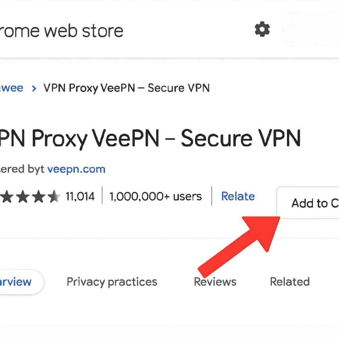Click the 1,000,000+ users text

click(x=155, y=196)
